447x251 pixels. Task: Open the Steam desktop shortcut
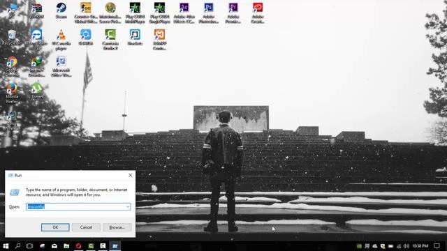[61, 11]
